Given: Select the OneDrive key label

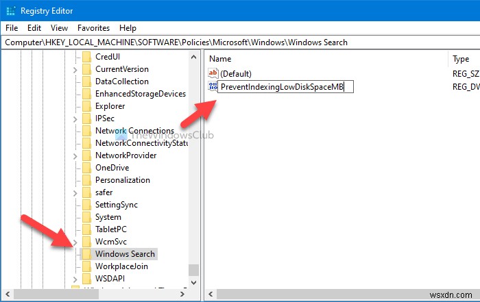Looking at the screenshot, I should pos(112,168).
